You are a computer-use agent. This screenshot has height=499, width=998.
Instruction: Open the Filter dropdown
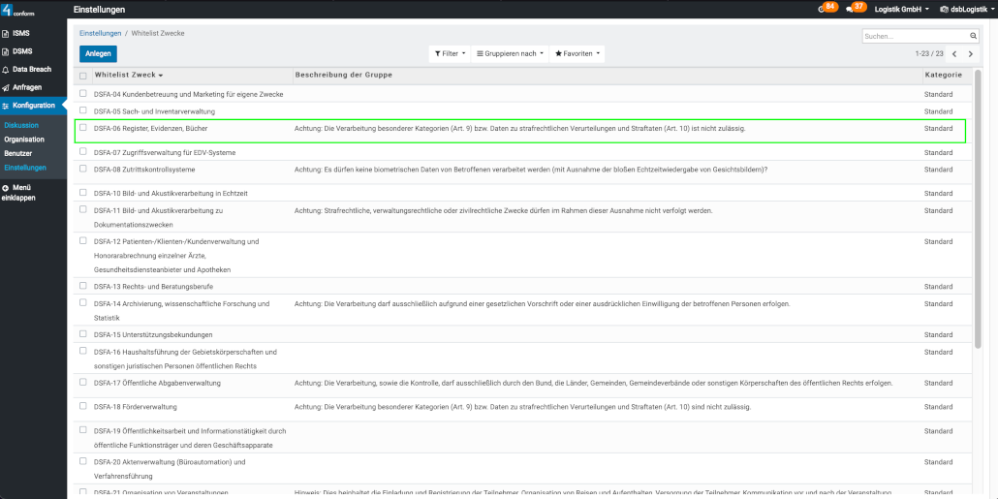click(x=450, y=53)
